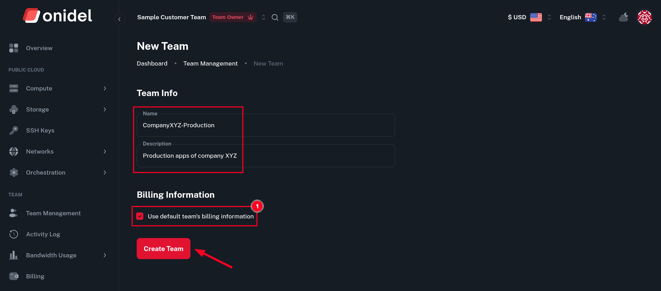661x291 pixels.
Task: Click the SSH Keys key icon
Action: (14, 130)
